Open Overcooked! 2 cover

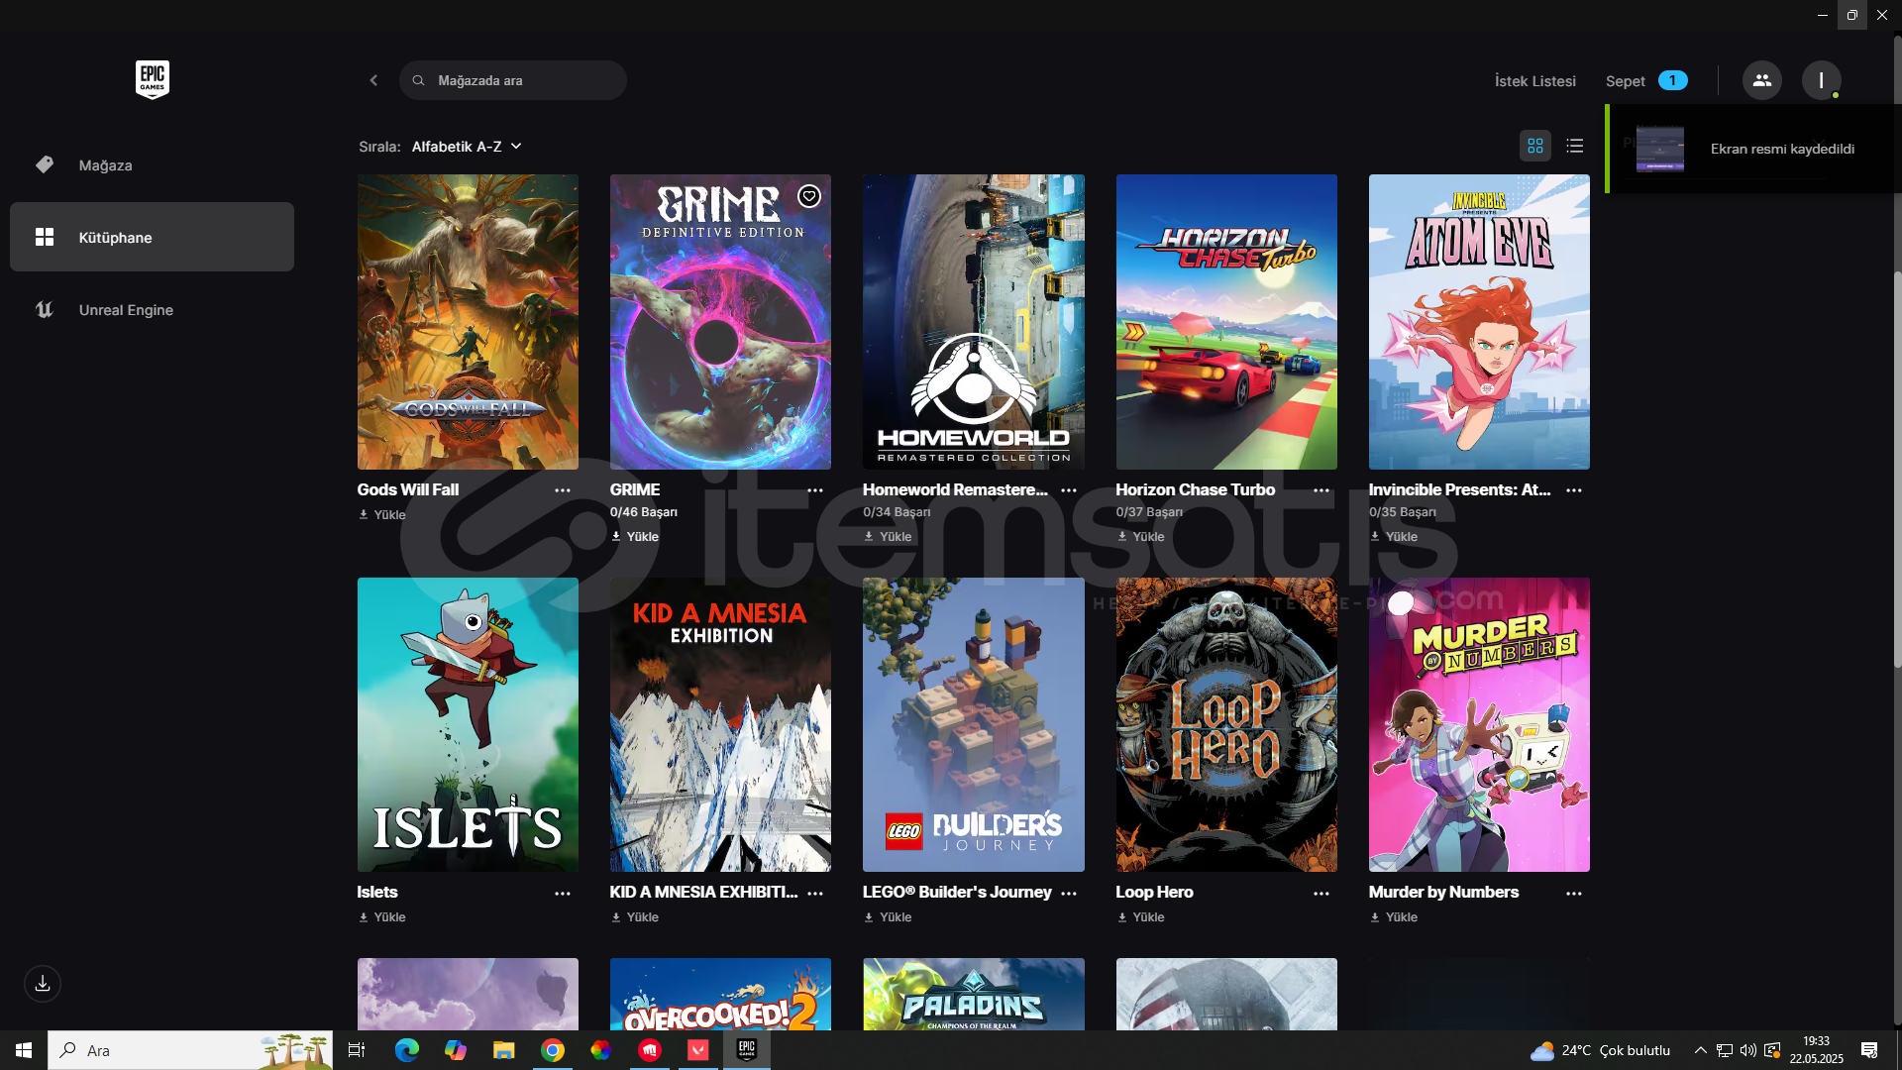click(720, 994)
